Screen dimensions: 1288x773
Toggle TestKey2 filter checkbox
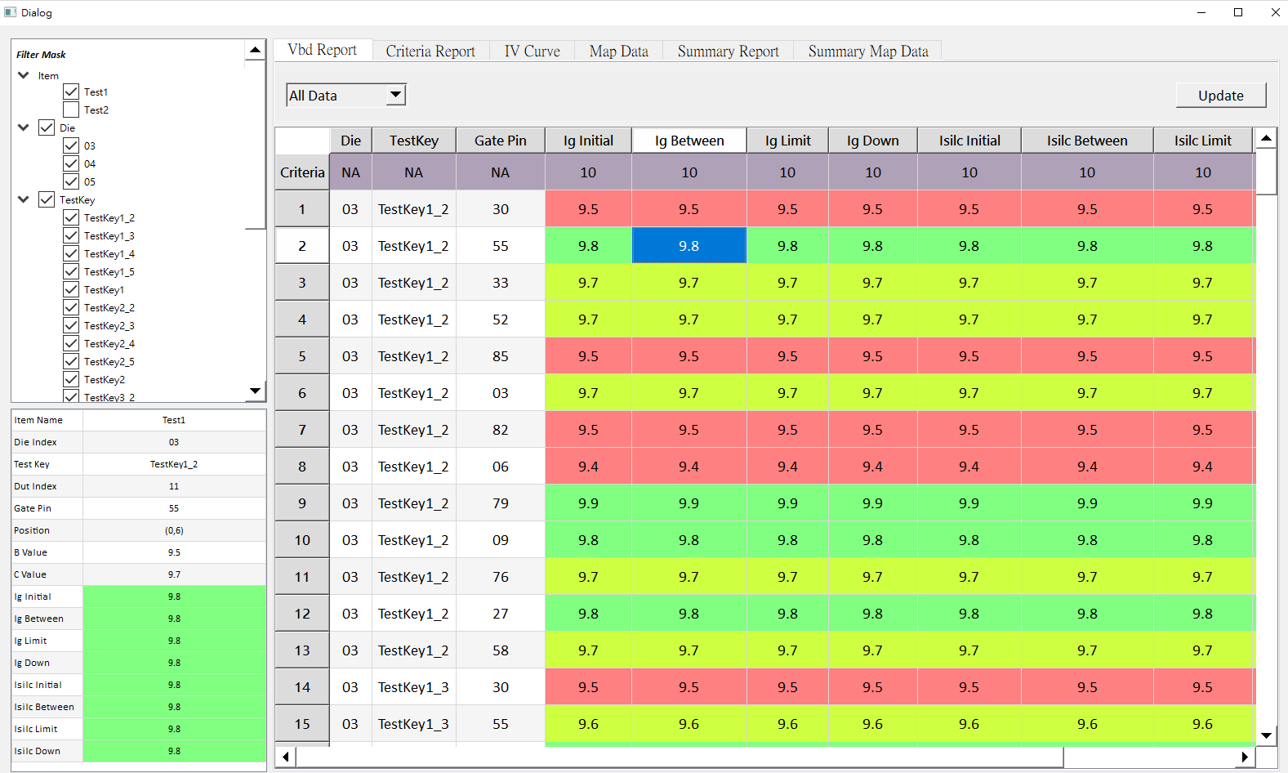point(71,379)
